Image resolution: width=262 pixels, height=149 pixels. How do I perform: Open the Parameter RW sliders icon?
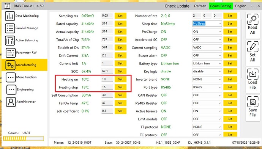[x=11, y=53]
